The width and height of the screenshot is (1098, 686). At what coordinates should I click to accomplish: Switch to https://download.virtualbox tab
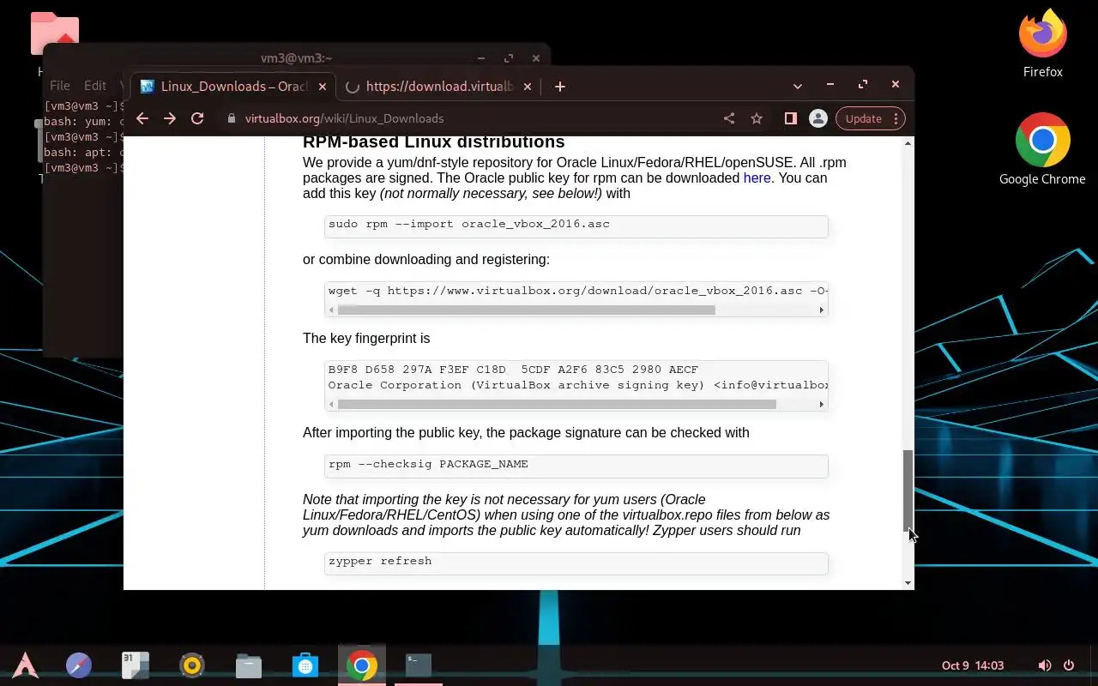point(437,87)
